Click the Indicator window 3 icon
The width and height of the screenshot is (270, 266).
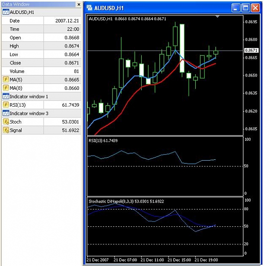pyautogui.click(x=6, y=113)
